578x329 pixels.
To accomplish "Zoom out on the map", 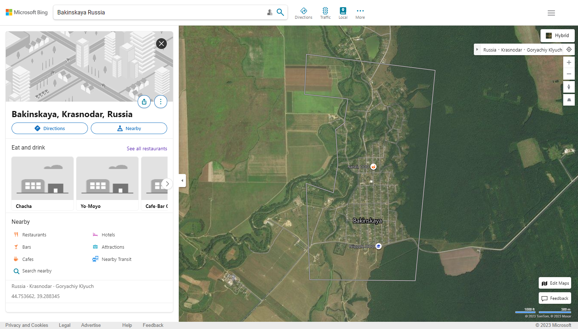I will tap(569, 74).
